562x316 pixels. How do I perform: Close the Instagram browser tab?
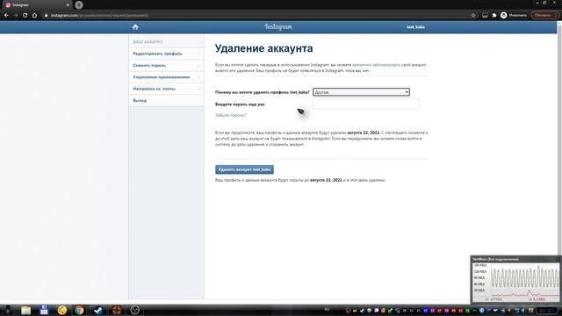[x=68, y=5]
